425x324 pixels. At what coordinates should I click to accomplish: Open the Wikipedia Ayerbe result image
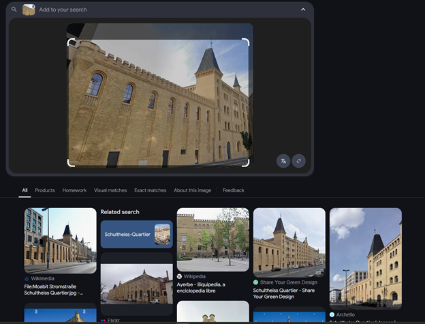(x=213, y=239)
